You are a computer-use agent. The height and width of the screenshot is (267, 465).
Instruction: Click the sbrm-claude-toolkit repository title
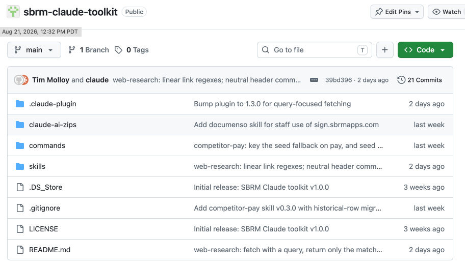pyautogui.click(x=70, y=12)
